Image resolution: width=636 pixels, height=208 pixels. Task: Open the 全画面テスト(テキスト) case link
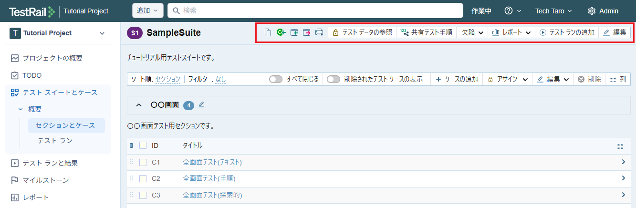pos(212,162)
